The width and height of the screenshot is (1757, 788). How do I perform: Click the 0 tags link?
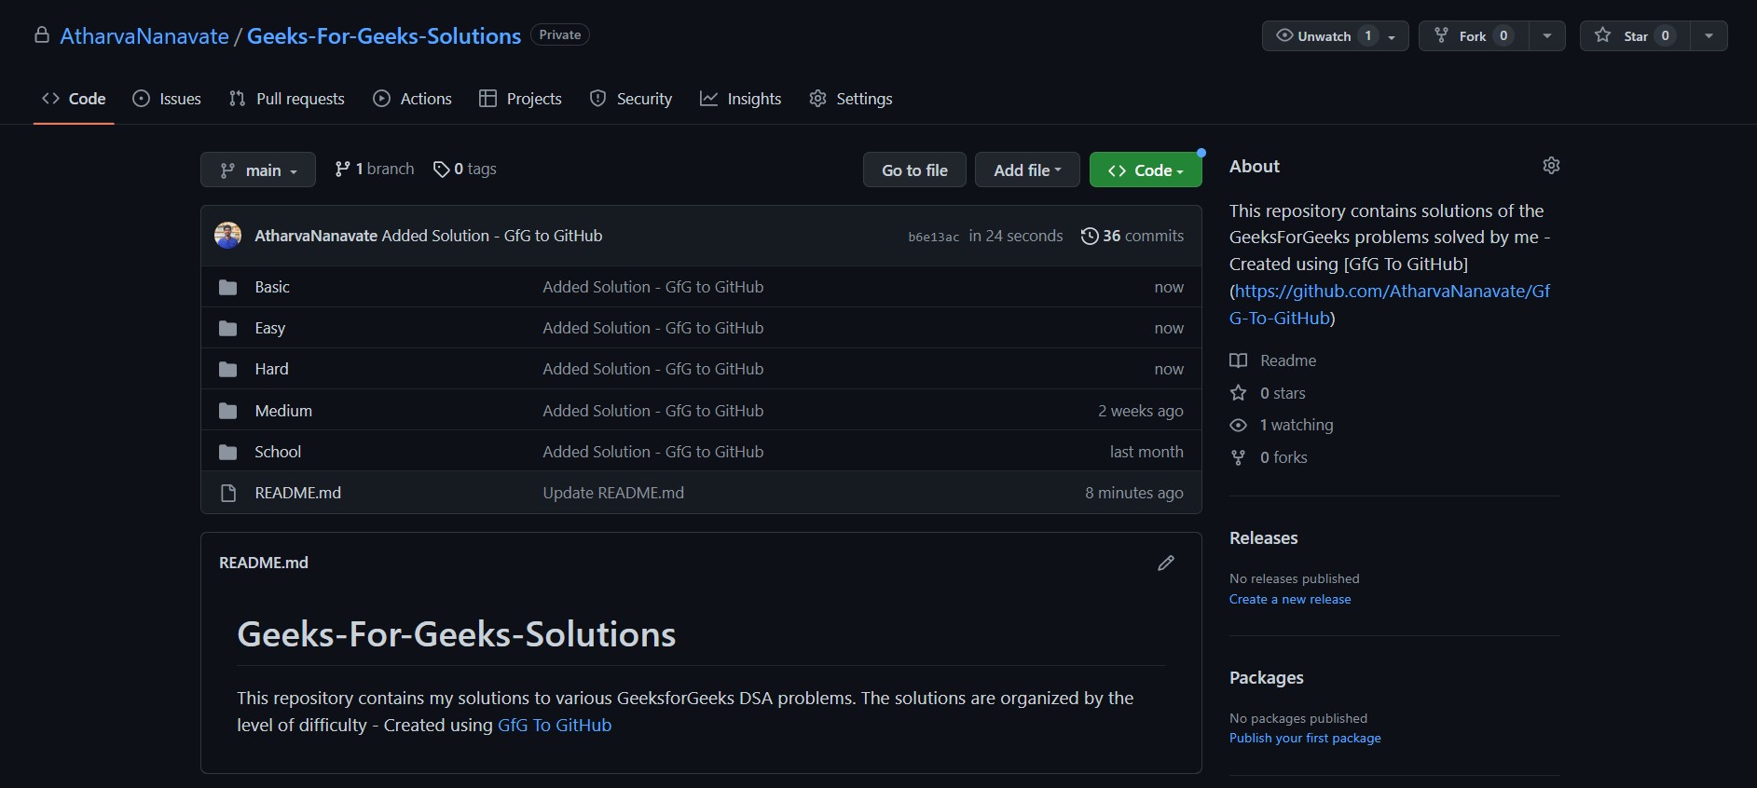tap(465, 169)
